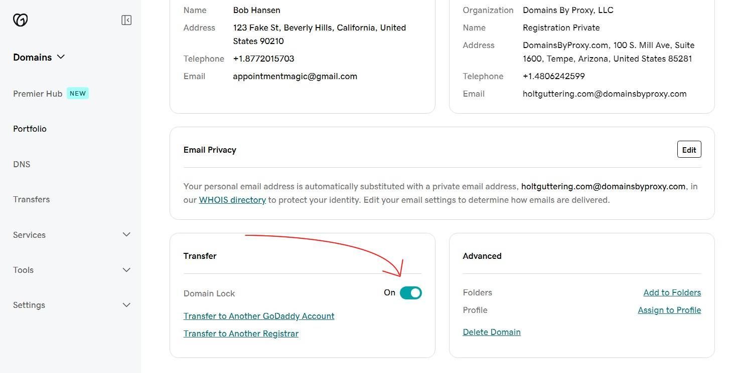Click the NEW badge beside Premier Hub
Image resolution: width=734 pixels, height=373 pixels.
tap(78, 93)
